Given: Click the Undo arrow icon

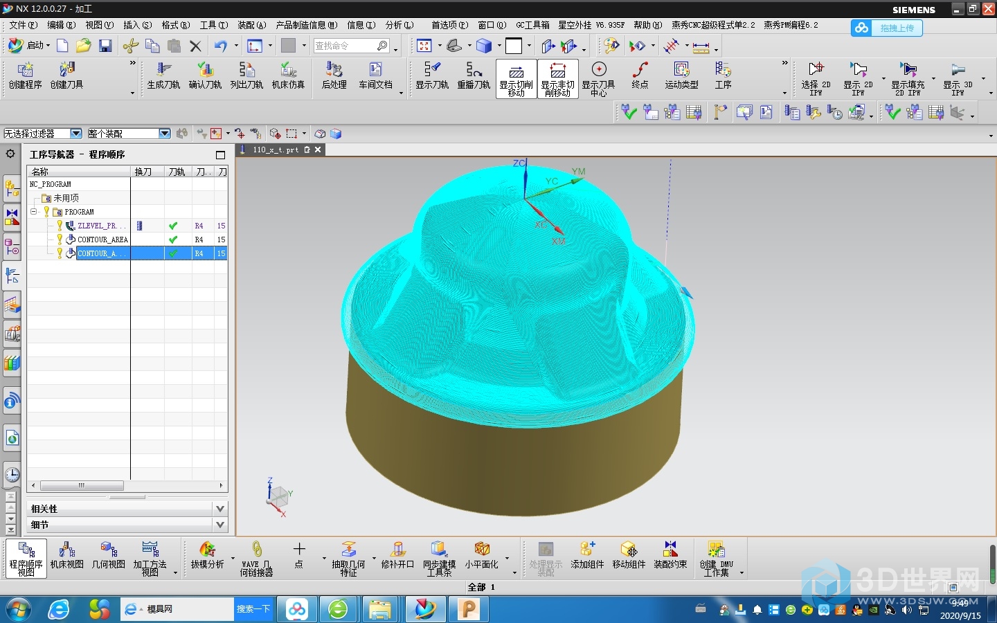Looking at the screenshot, I should coord(220,46).
